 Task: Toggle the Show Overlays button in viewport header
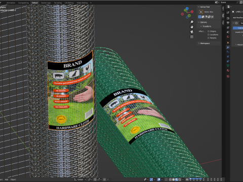(x=159, y=179)
